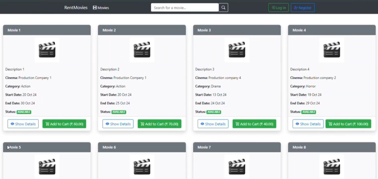Viewport: 378px width, 179px height.
Task: Add Movie 4 to cart for ₹100.00
Action: [348, 124]
